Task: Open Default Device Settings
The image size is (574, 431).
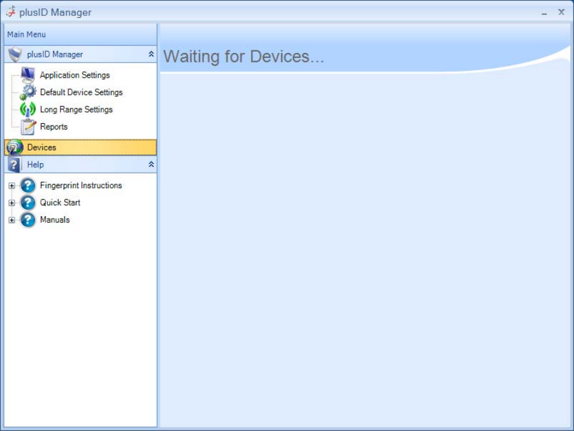Action: 81,92
